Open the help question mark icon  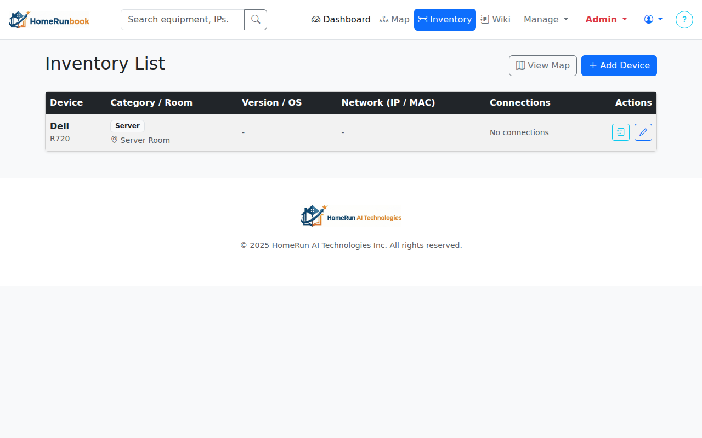(x=684, y=19)
